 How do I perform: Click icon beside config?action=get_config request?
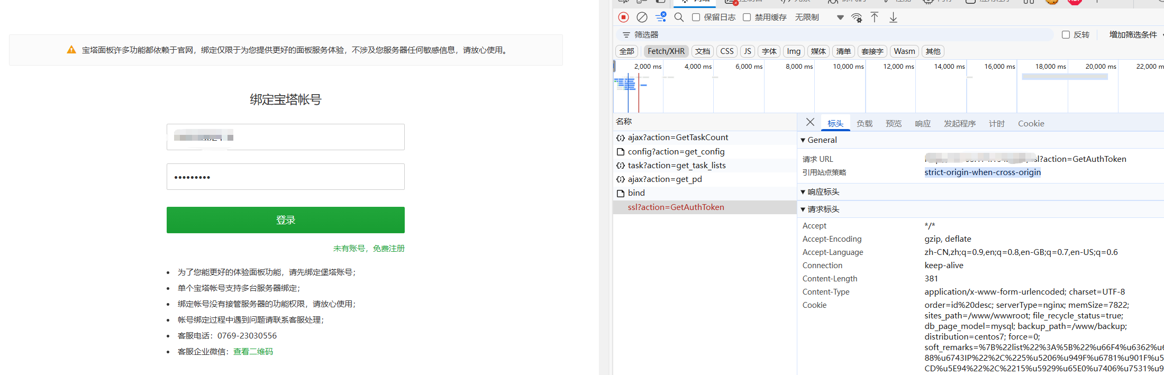pos(621,152)
